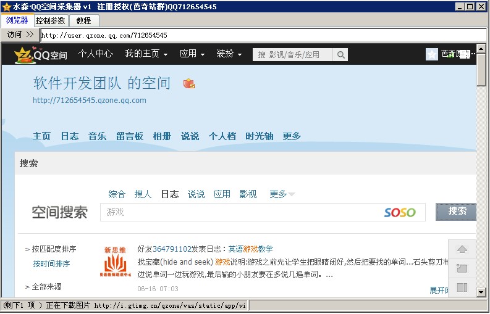
Task: Select the 说说 search category tab
Action: point(196,194)
